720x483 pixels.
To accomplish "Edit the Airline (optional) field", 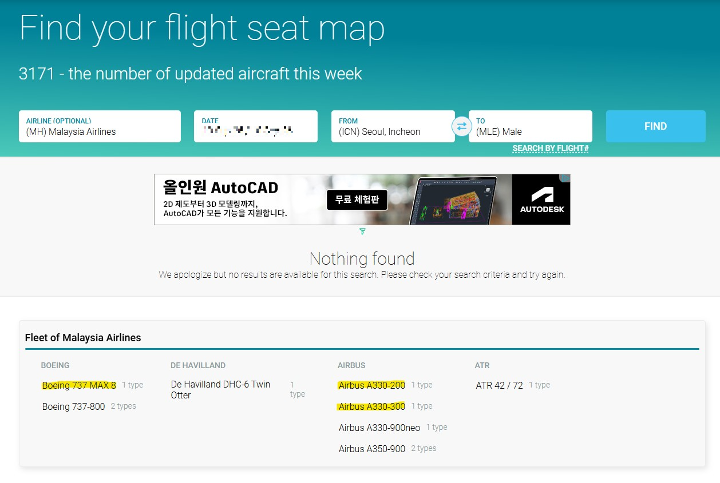I will pos(100,126).
